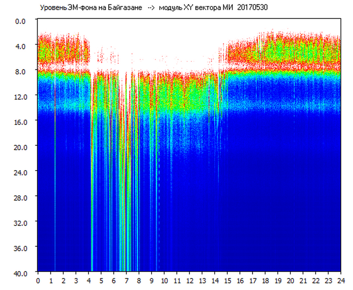
Task: Click the chart title text about Байгазан
Action: click(91, 8)
